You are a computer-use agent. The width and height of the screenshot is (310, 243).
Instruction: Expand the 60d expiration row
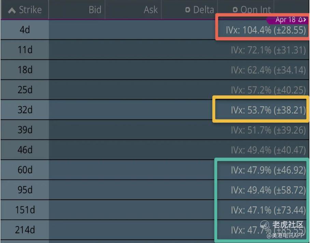pos(25,170)
